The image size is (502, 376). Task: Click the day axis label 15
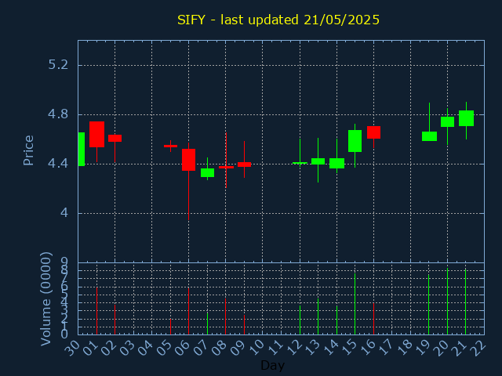pyautogui.click(x=349, y=347)
